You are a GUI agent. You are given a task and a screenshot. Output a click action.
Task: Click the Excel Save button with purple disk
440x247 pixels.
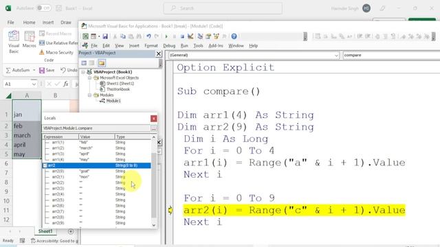click(x=47, y=70)
